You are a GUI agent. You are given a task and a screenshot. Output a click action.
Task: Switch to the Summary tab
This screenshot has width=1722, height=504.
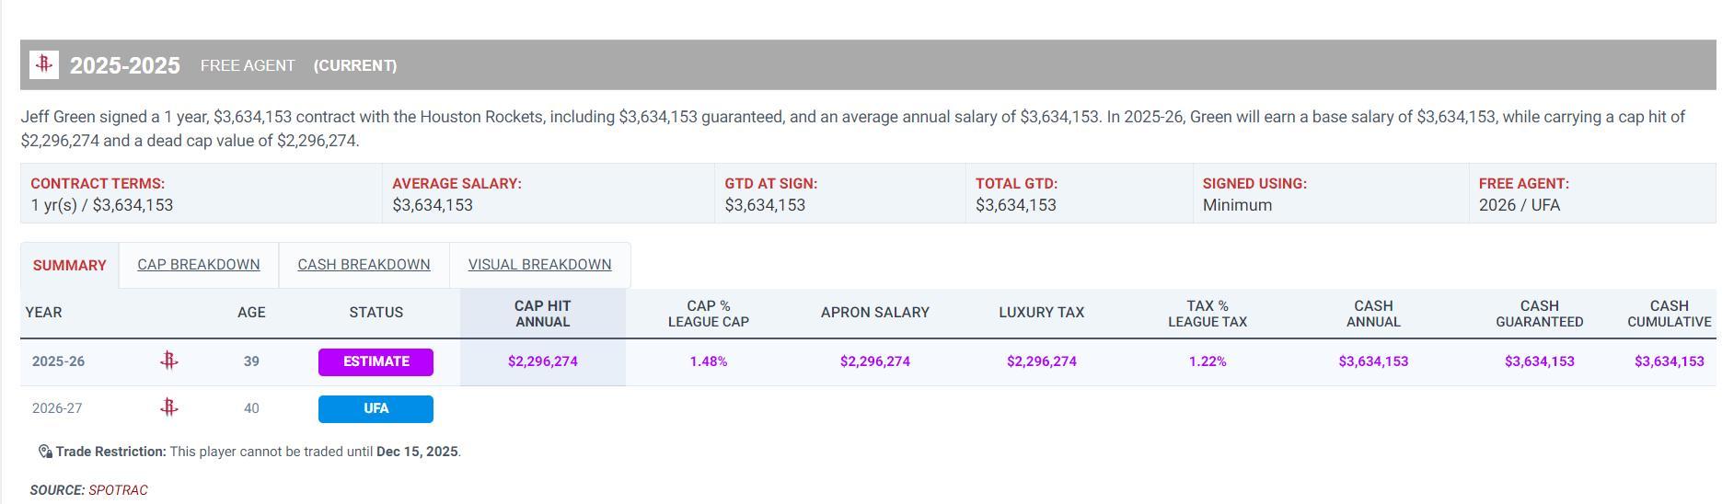coord(70,265)
